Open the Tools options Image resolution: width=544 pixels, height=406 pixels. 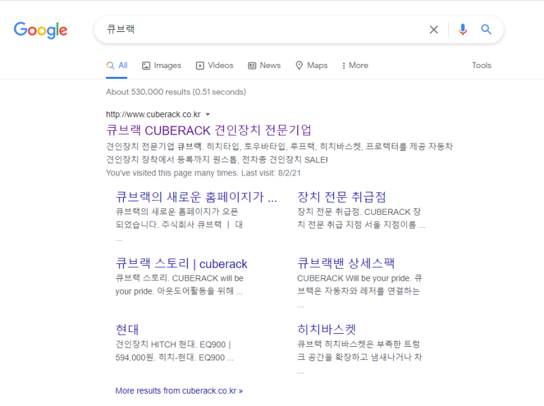click(x=481, y=65)
